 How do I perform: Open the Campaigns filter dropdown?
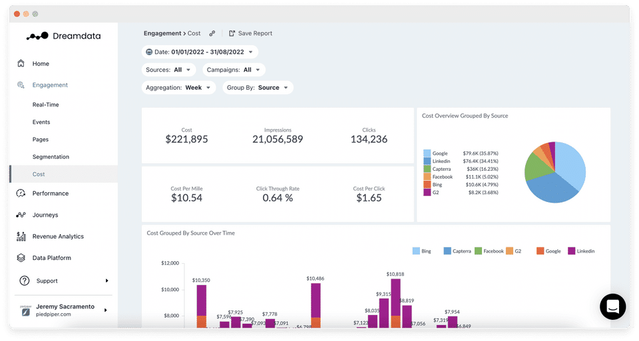click(234, 70)
